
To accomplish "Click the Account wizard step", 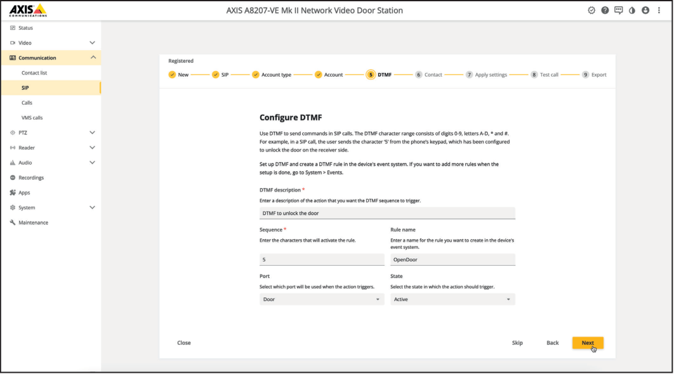I will point(331,74).
